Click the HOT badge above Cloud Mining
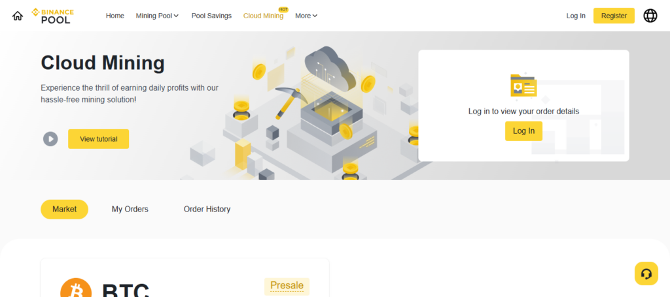The image size is (670, 297). 283,9
